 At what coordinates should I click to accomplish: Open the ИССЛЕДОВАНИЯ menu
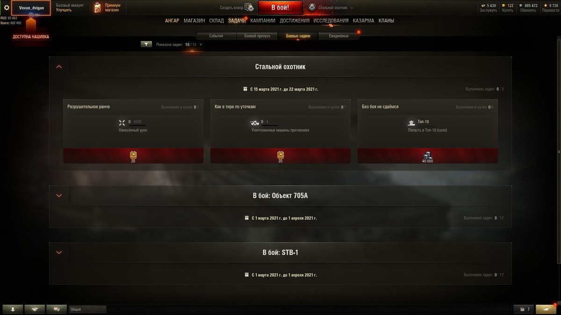pos(331,21)
